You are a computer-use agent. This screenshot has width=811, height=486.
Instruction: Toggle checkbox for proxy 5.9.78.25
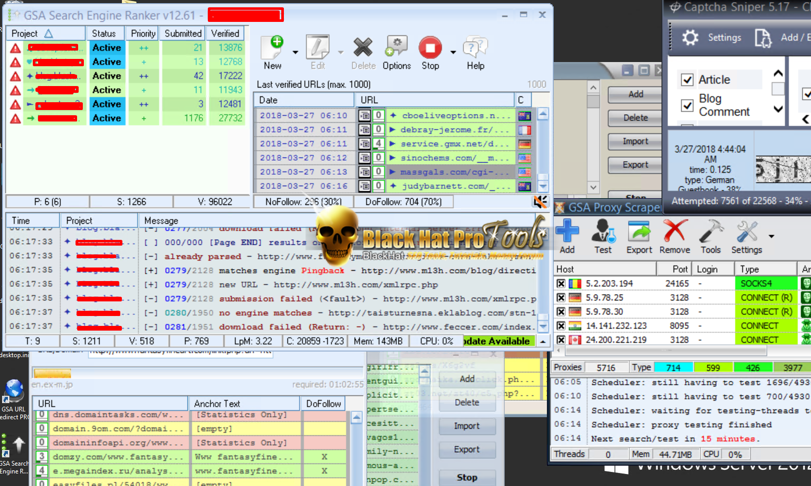(x=561, y=298)
